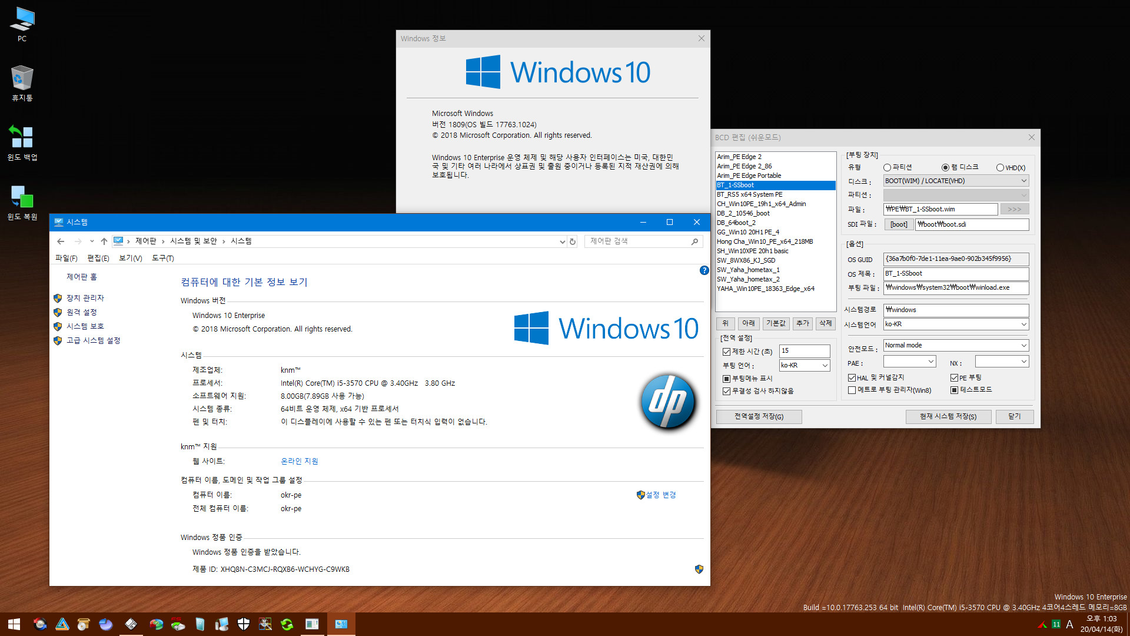Launch the colored-squares magnifier taskbar icon

click(265, 624)
